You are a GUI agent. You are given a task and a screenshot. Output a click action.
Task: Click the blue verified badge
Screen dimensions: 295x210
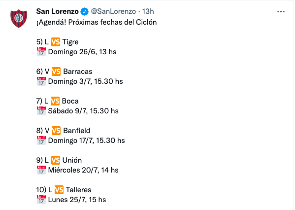click(85, 11)
